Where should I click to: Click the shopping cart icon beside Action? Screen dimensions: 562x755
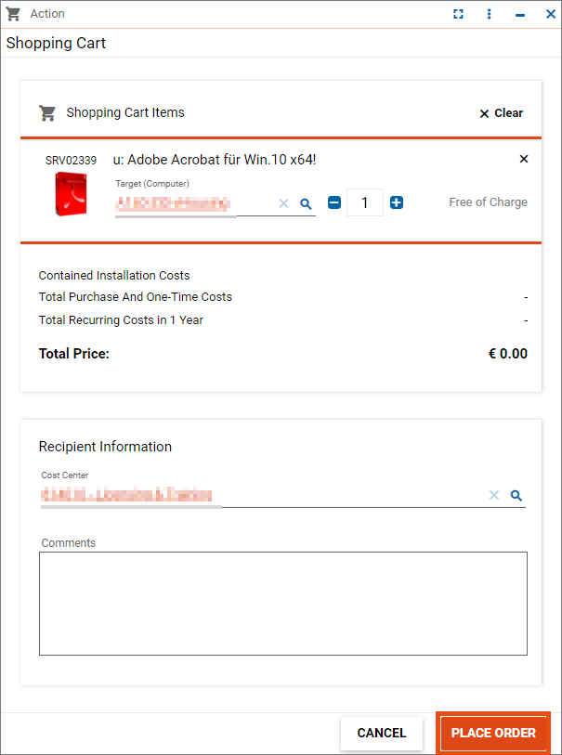point(13,14)
